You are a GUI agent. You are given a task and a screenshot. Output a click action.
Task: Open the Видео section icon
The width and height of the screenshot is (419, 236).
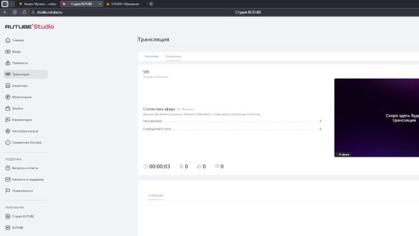point(8,52)
